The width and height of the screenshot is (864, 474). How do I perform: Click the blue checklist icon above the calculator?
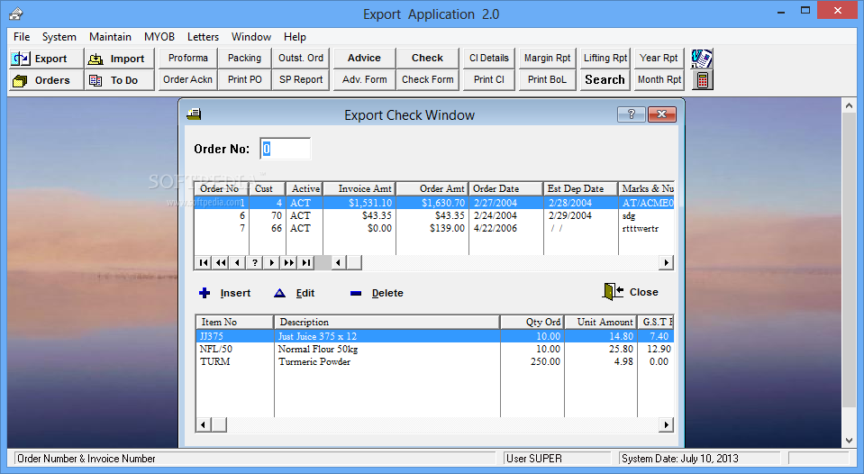click(702, 59)
